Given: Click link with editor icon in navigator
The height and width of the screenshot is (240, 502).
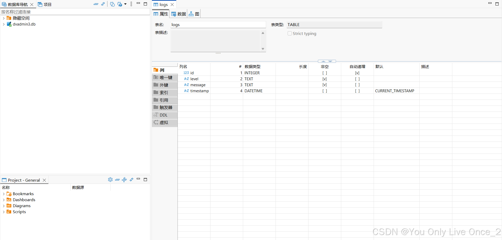Looking at the screenshot, I should pos(103,4).
